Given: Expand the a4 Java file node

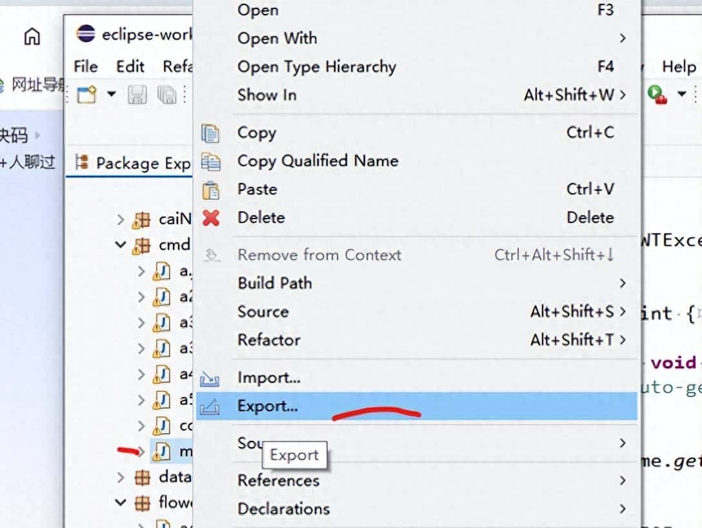Looking at the screenshot, I should 141,374.
